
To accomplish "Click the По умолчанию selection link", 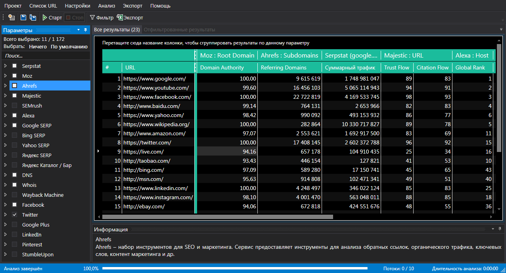I will point(69,46).
